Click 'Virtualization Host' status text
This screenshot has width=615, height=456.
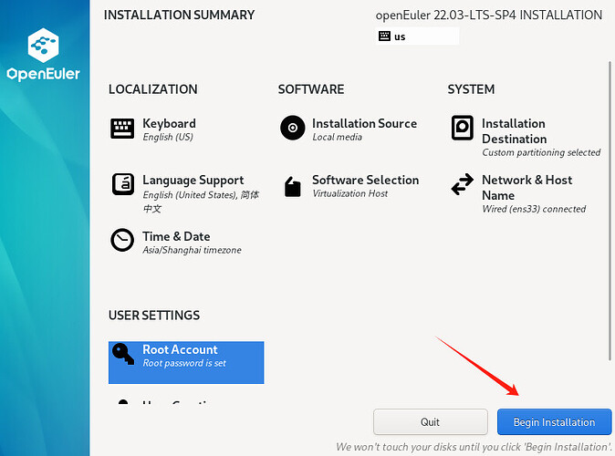tap(349, 193)
